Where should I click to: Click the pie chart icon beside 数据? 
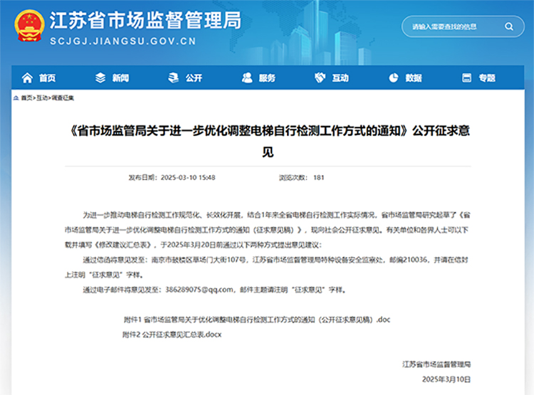tap(393, 78)
